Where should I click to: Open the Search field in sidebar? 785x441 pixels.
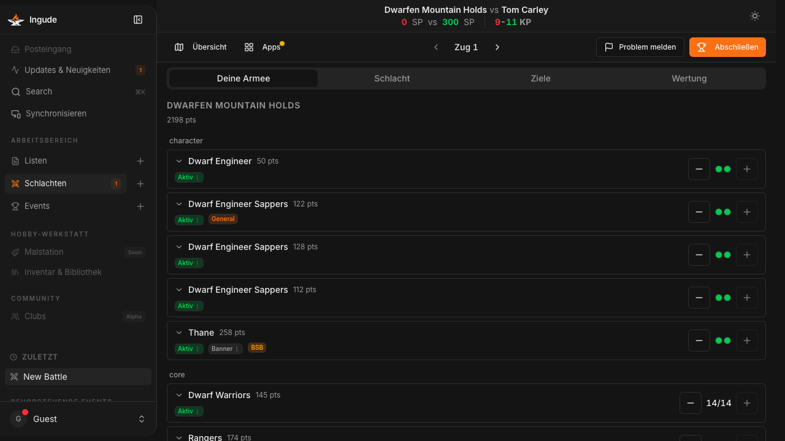click(x=78, y=91)
